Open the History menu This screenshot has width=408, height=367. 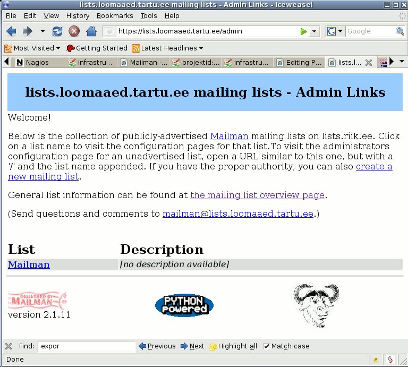(78, 16)
